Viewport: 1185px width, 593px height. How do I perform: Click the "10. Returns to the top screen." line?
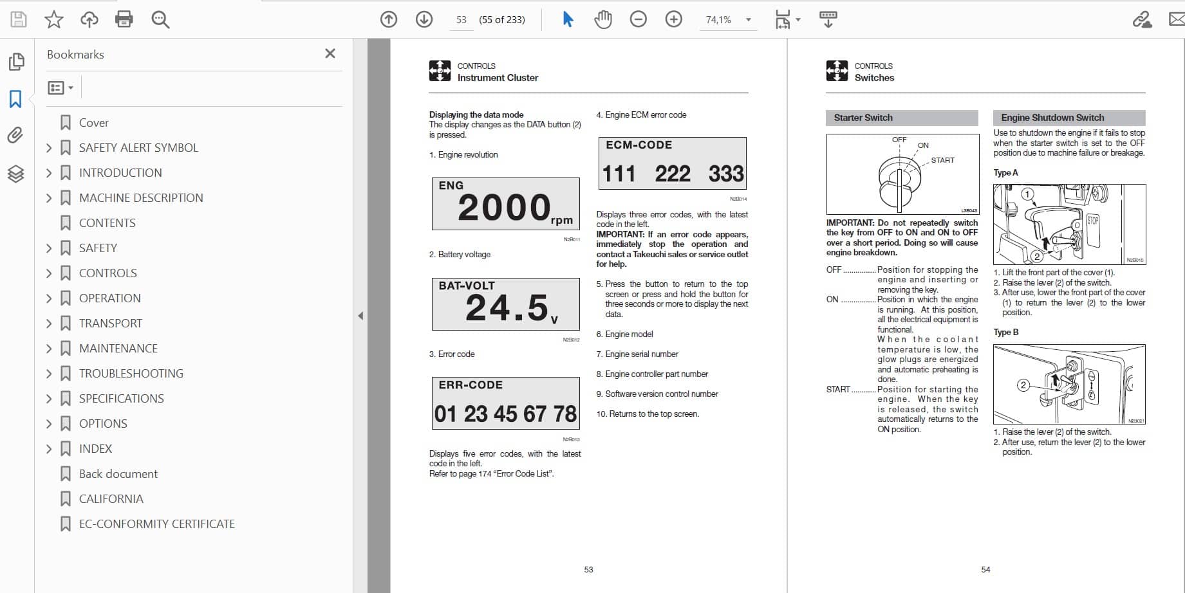pos(648,414)
